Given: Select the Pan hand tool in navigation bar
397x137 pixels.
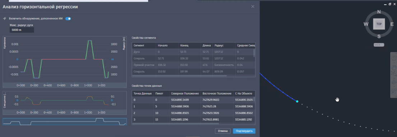Looking at the screenshot, I should (394, 67).
